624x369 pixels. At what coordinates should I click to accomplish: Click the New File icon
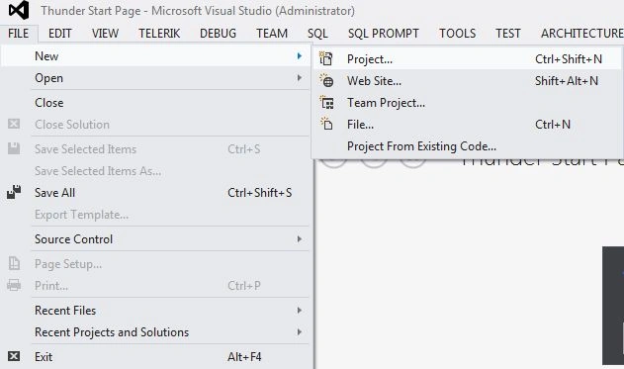click(x=326, y=125)
